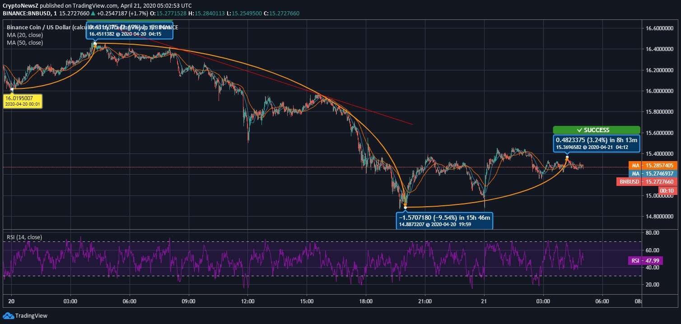Screen dimensions: 681x324
Task: Click the 80.00 RSI axis label
Action: 653,233
